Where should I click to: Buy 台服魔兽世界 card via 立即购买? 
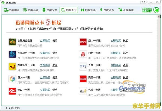click(45, 41)
